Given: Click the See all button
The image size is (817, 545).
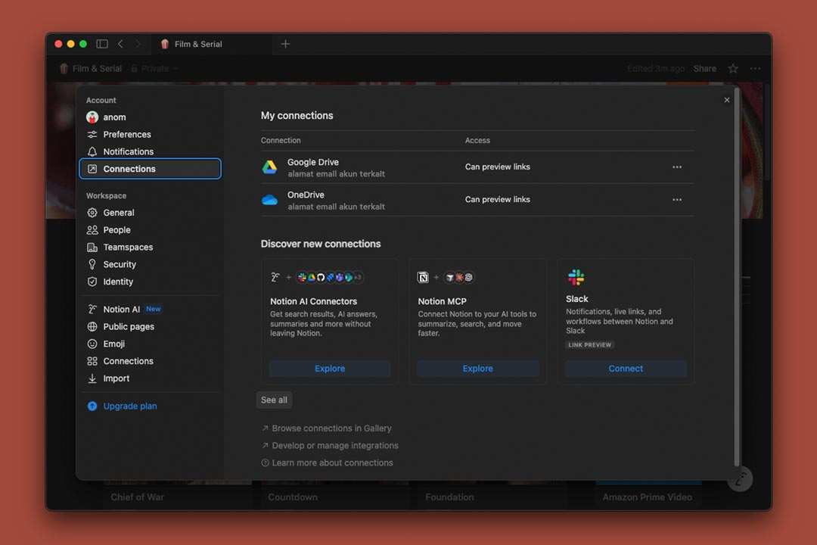Looking at the screenshot, I should click(274, 400).
